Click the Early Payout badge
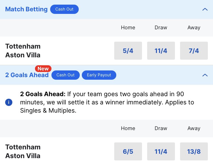This screenshot has height=163, width=213. pyautogui.click(x=99, y=75)
